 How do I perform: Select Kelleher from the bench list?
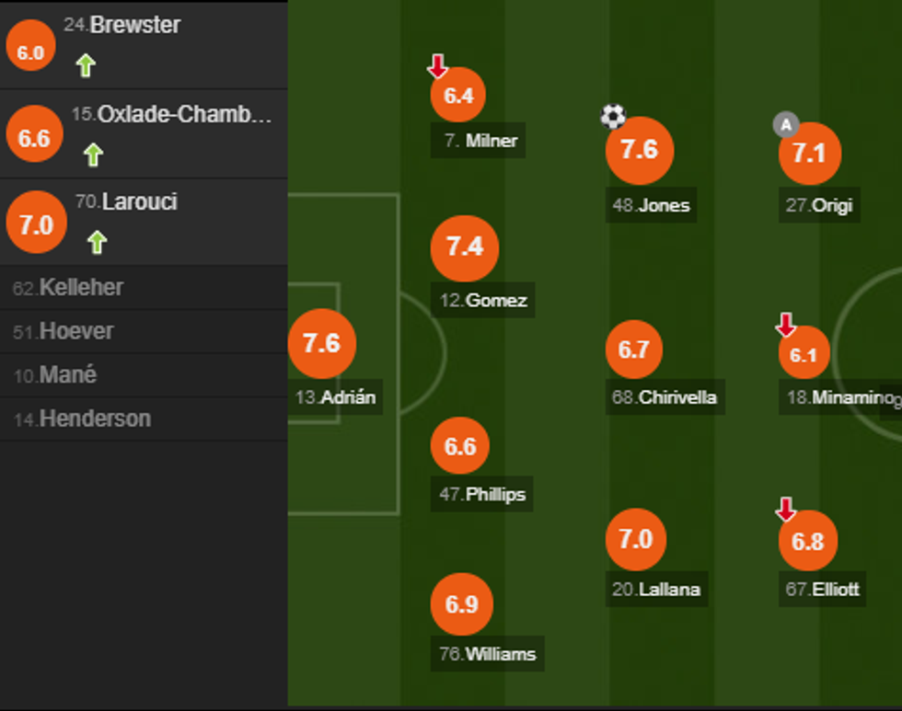click(x=69, y=288)
